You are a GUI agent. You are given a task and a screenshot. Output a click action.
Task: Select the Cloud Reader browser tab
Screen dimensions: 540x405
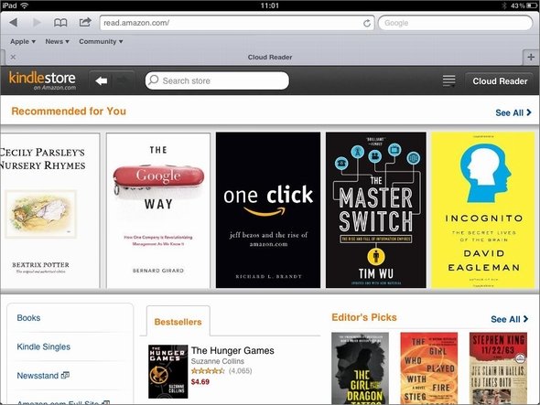270,57
